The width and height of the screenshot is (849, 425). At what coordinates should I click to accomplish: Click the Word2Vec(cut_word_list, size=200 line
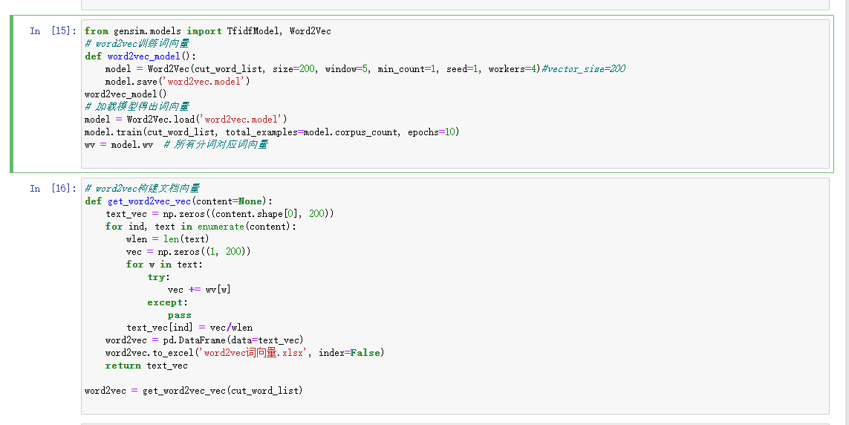[x=365, y=69]
